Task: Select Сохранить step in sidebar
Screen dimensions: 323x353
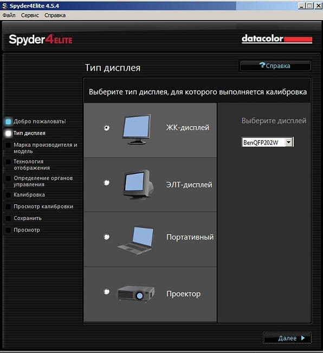Action: coord(28,218)
